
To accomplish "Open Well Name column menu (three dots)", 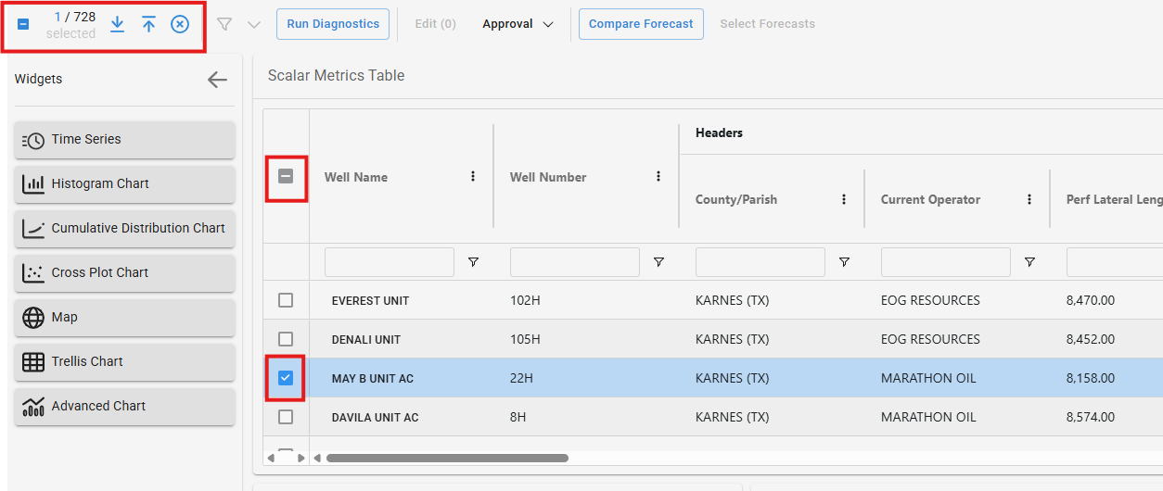I will click(x=473, y=176).
